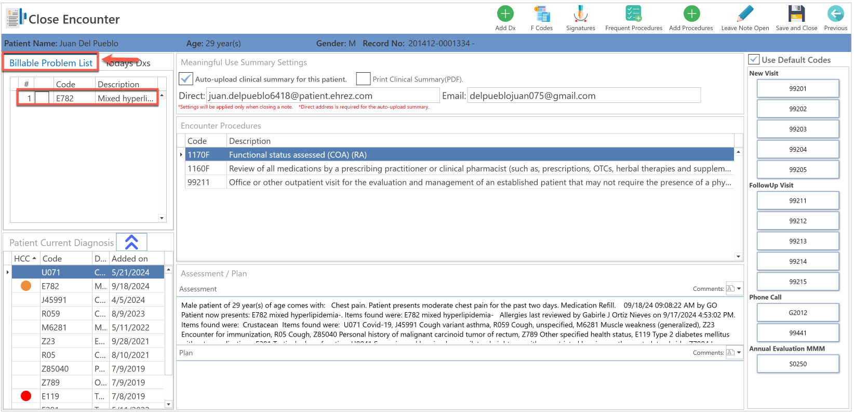Open the Signatures tool

580,14
